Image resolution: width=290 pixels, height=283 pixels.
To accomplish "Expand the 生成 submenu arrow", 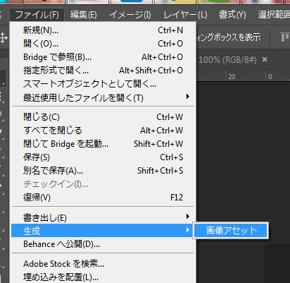I will [188, 230].
